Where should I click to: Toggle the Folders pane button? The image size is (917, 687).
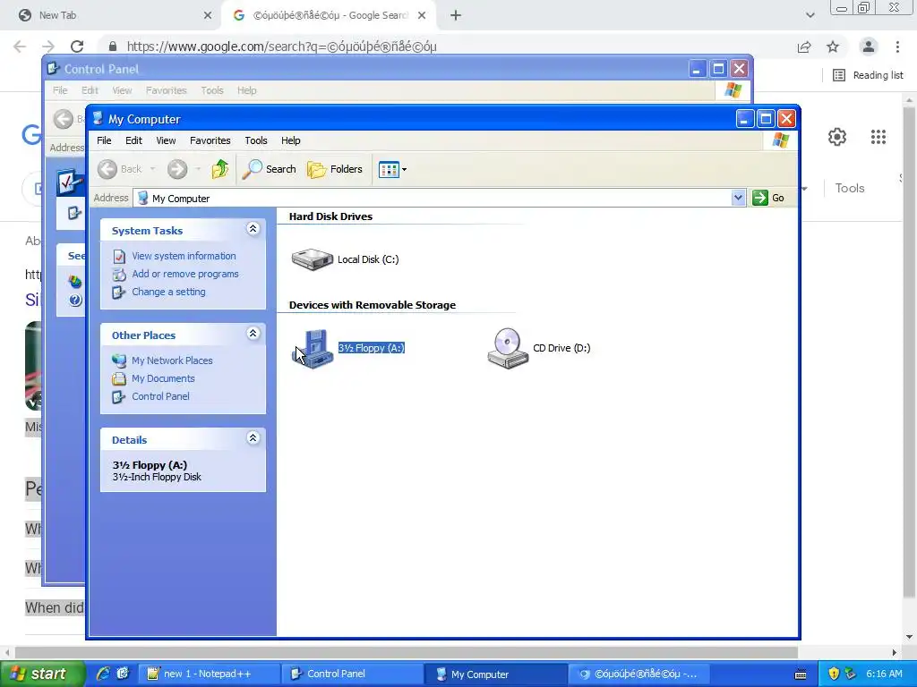pyautogui.click(x=335, y=169)
